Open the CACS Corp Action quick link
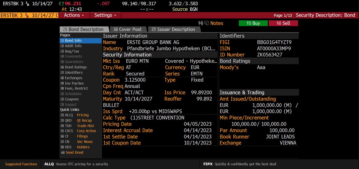 [78, 131]
